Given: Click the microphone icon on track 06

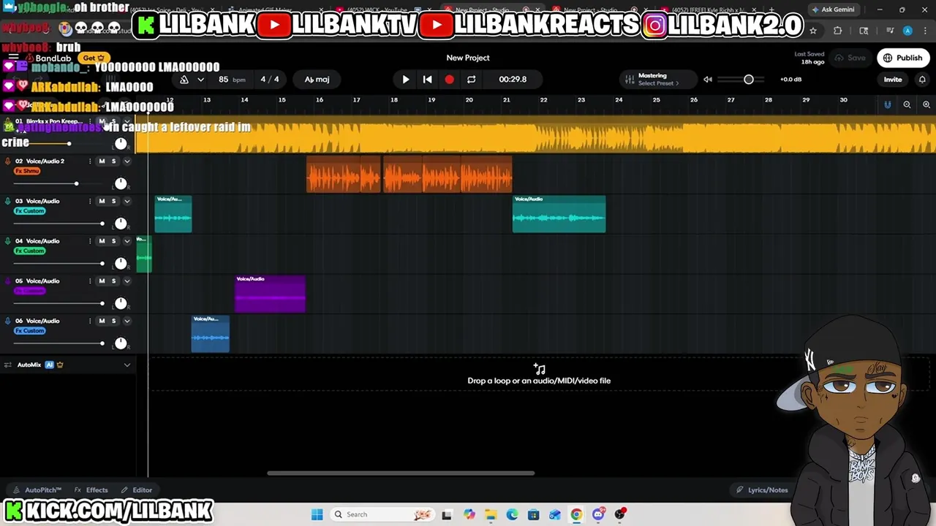Looking at the screenshot, I should pos(8,321).
